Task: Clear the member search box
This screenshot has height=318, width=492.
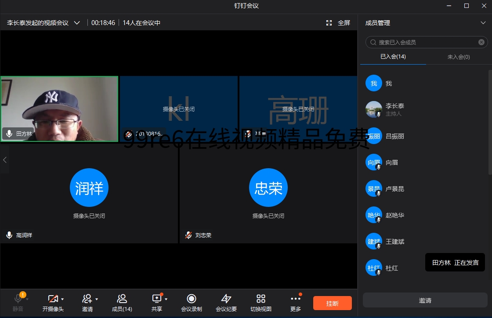Action: coord(481,42)
